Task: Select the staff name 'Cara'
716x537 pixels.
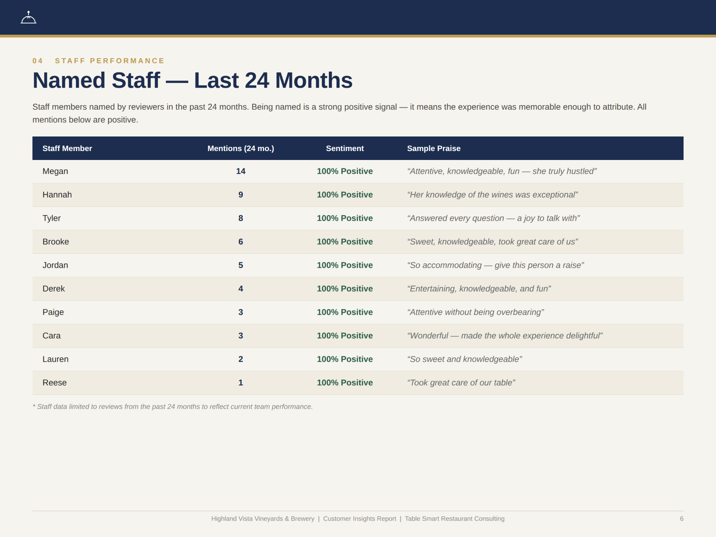Action: pyautogui.click(x=51, y=336)
